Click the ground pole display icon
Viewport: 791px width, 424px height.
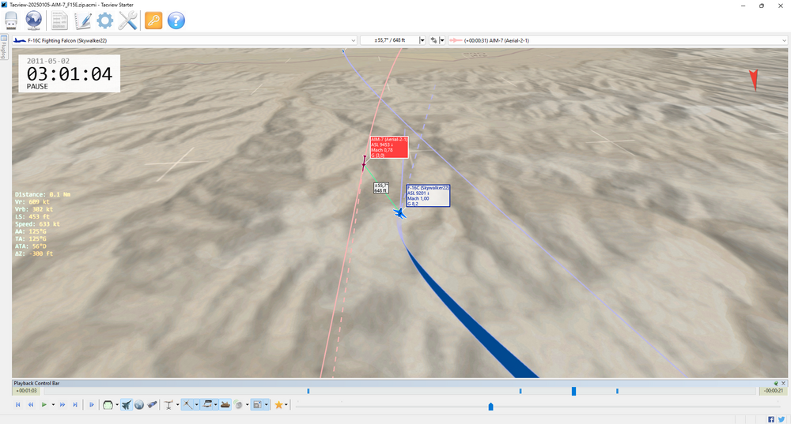pos(168,404)
